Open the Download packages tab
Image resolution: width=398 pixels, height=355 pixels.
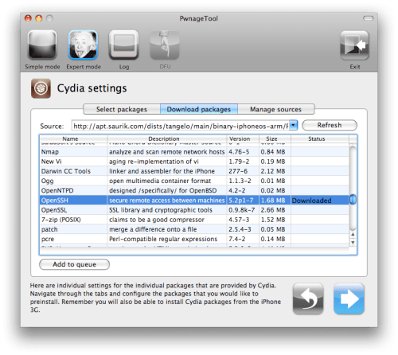[199, 109]
